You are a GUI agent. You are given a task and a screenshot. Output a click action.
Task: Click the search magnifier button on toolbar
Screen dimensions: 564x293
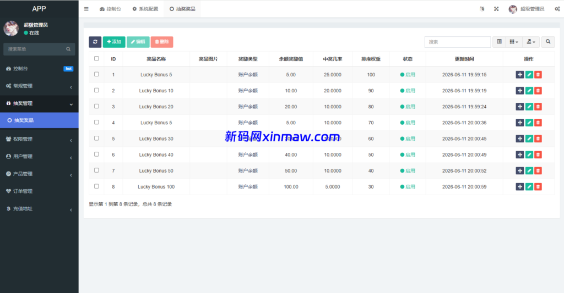548,42
